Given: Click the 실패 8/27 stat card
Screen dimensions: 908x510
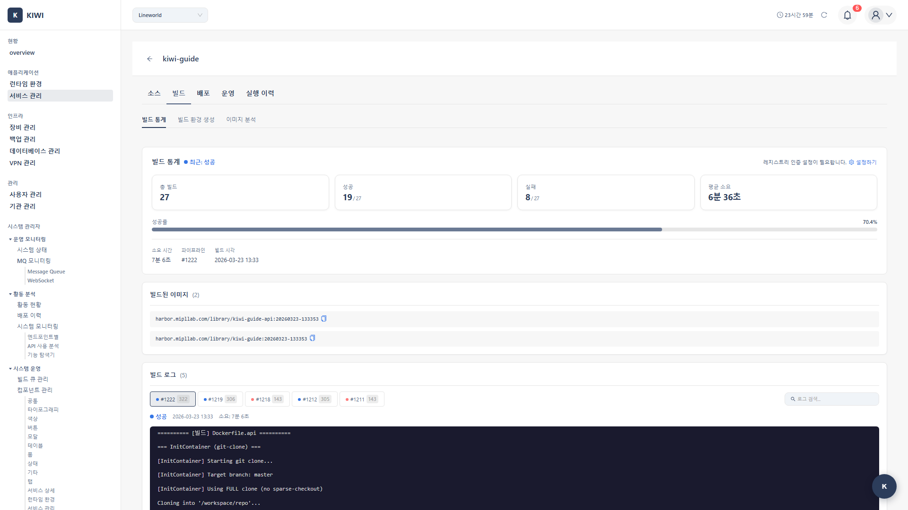Looking at the screenshot, I should point(606,193).
